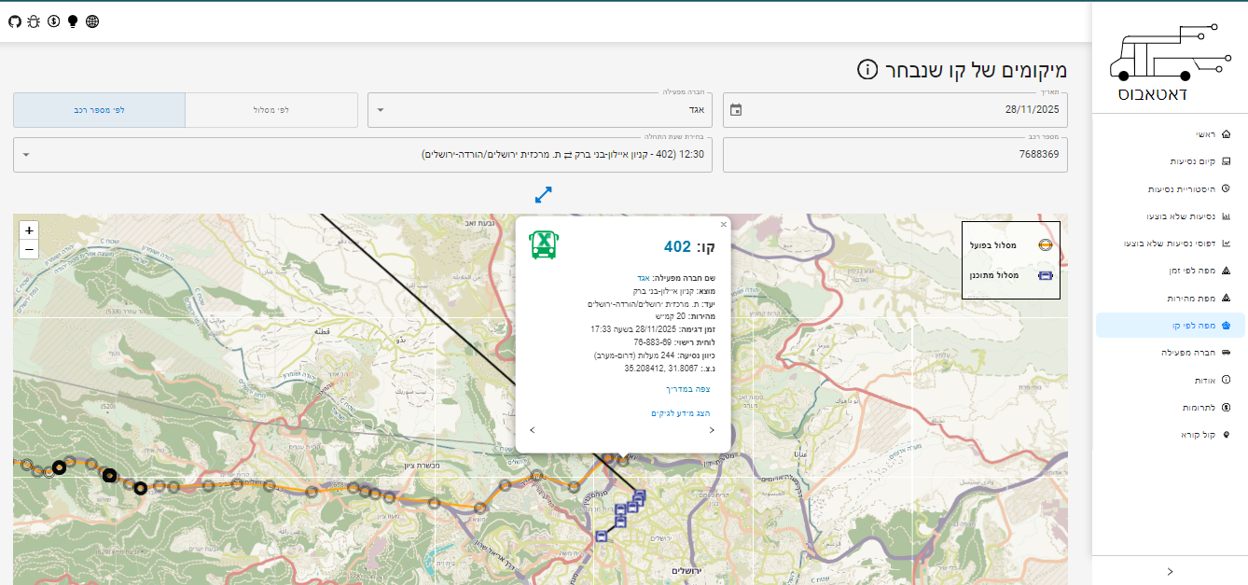Viewport: 1248px width, 585px height.
Task: Open the start time selection dropdown
Action: (363, 155)
